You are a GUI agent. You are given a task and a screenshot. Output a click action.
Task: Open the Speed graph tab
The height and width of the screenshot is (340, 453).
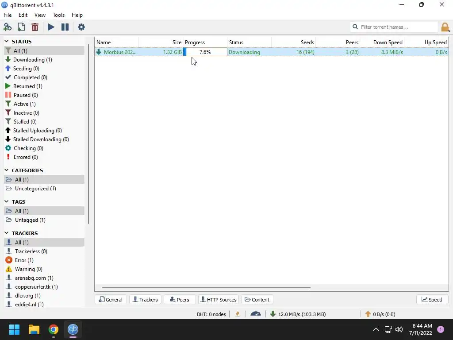432,300
